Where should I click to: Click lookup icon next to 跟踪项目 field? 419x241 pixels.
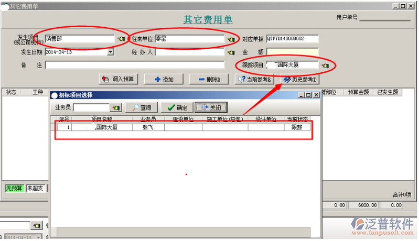325,66
